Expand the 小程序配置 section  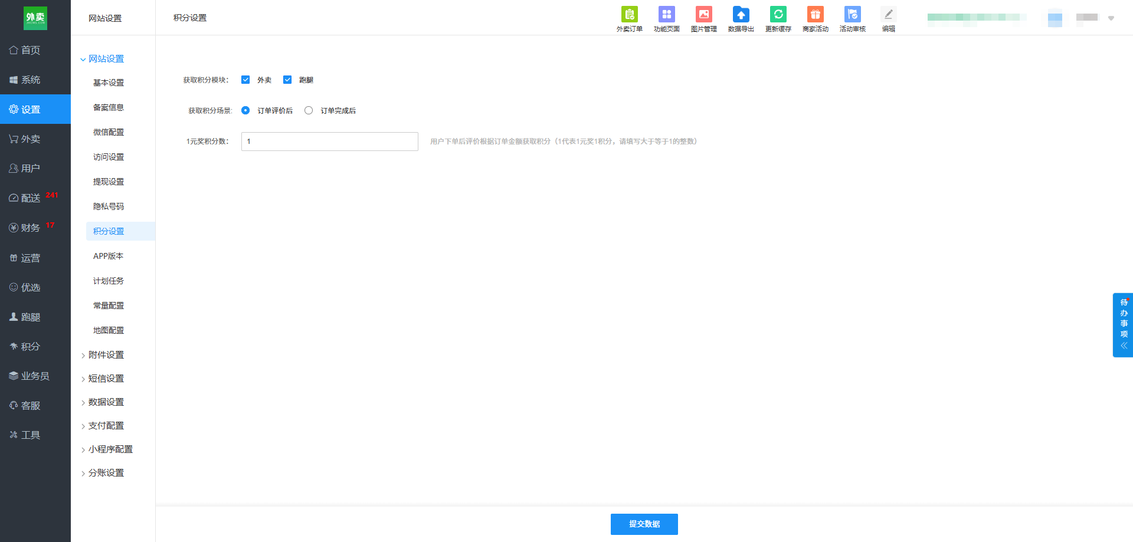[107, 449]
